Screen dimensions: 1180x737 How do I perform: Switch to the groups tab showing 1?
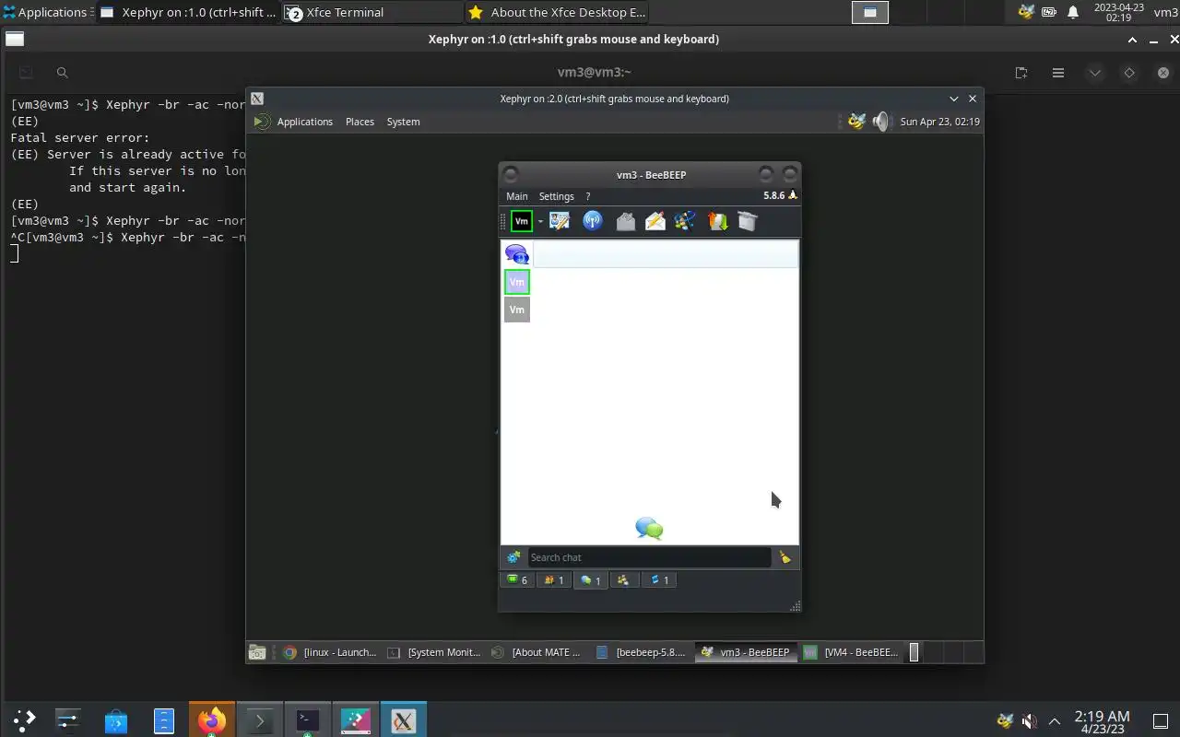pyautogui.click(x=554, y=580)
